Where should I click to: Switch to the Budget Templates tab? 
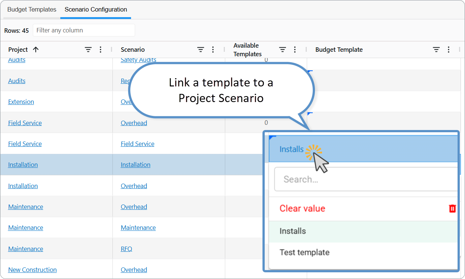(32, 10)
